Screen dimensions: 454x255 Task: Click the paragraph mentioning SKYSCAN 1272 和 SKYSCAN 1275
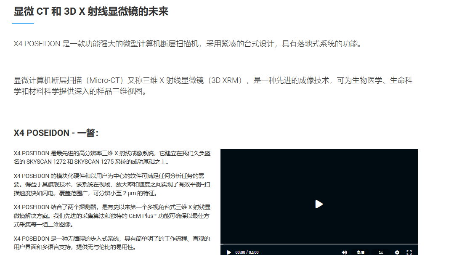click(112, 157)
